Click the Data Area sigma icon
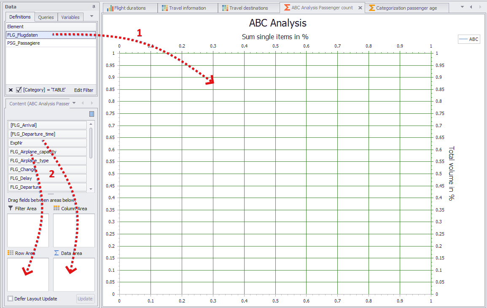This screenshot has height=308, width=487. tap(57, 253)
